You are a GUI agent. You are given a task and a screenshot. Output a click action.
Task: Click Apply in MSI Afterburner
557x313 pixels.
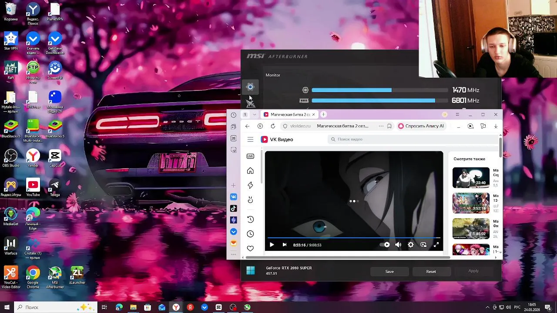pos(473,271)
